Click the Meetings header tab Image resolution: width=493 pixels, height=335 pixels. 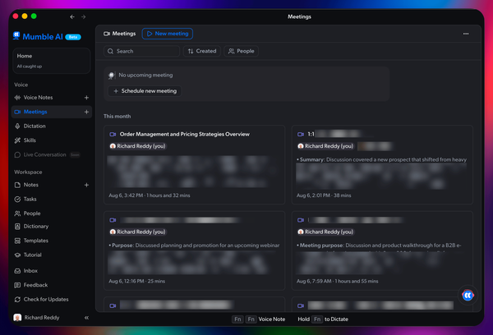(x=120, y=34)
